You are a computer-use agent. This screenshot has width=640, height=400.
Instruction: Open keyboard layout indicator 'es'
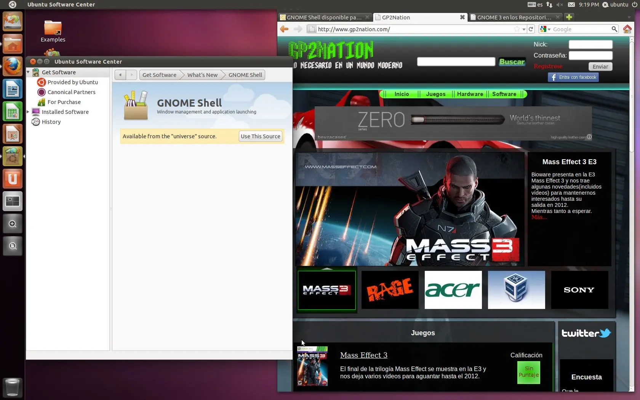(x=535, y=5)
